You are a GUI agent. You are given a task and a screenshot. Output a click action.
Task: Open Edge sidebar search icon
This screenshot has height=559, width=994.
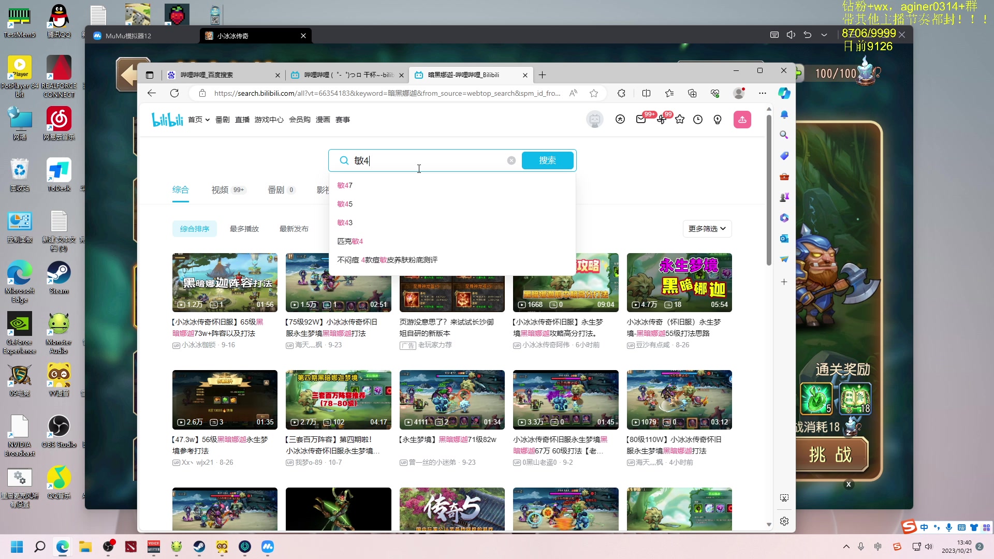pyautogui.click(x=784, y=135)
